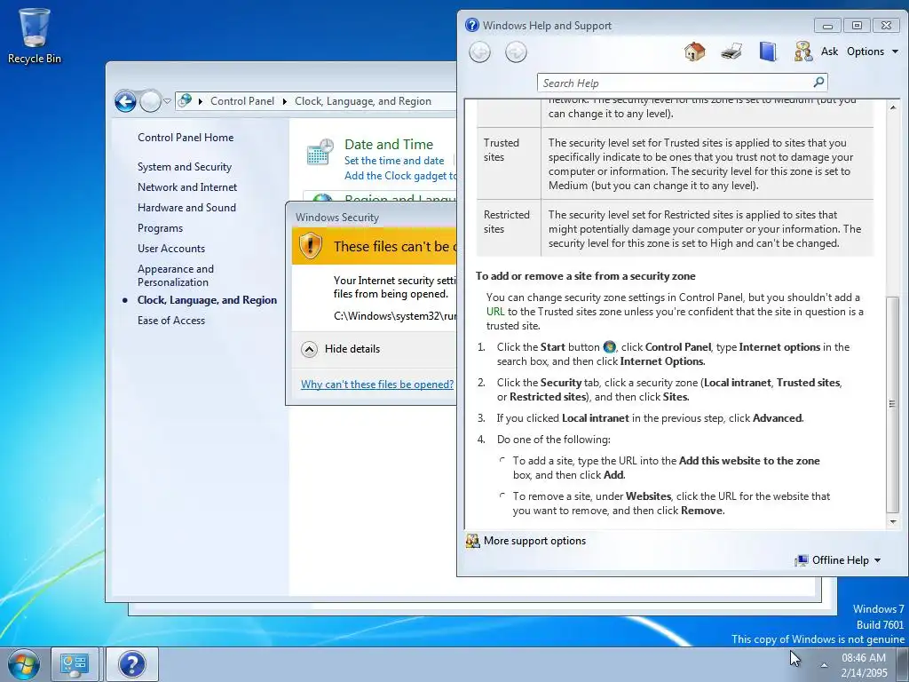Open Programs category
909x682 pixels.
[x=160, y=228]
